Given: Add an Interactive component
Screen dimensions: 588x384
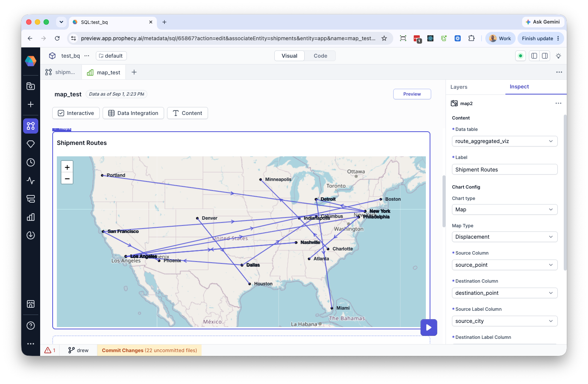Looking at the screenshot, I should (76, 113).
